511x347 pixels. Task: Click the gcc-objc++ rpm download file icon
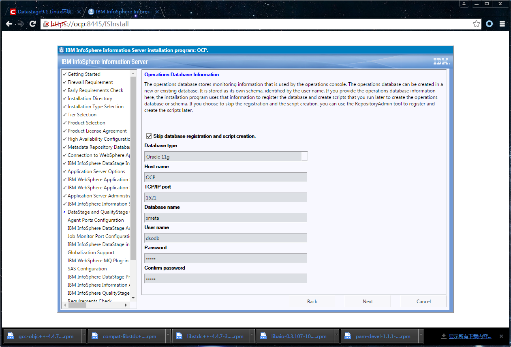[x=11, y=336]
